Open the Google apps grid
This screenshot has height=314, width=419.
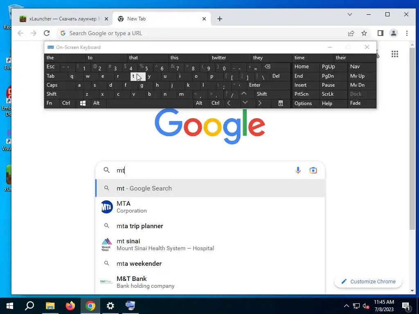pos(395,54)
